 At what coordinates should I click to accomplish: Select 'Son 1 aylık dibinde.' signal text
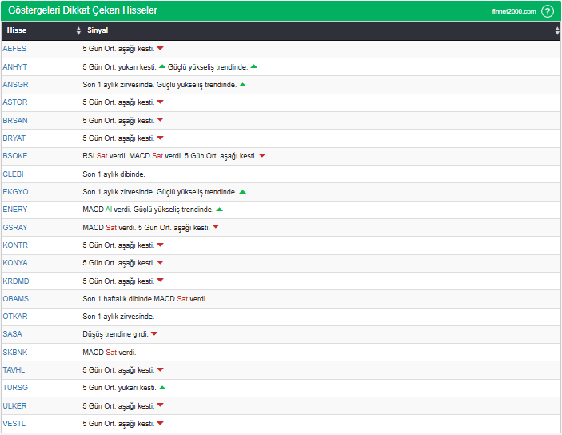[114, 174]
